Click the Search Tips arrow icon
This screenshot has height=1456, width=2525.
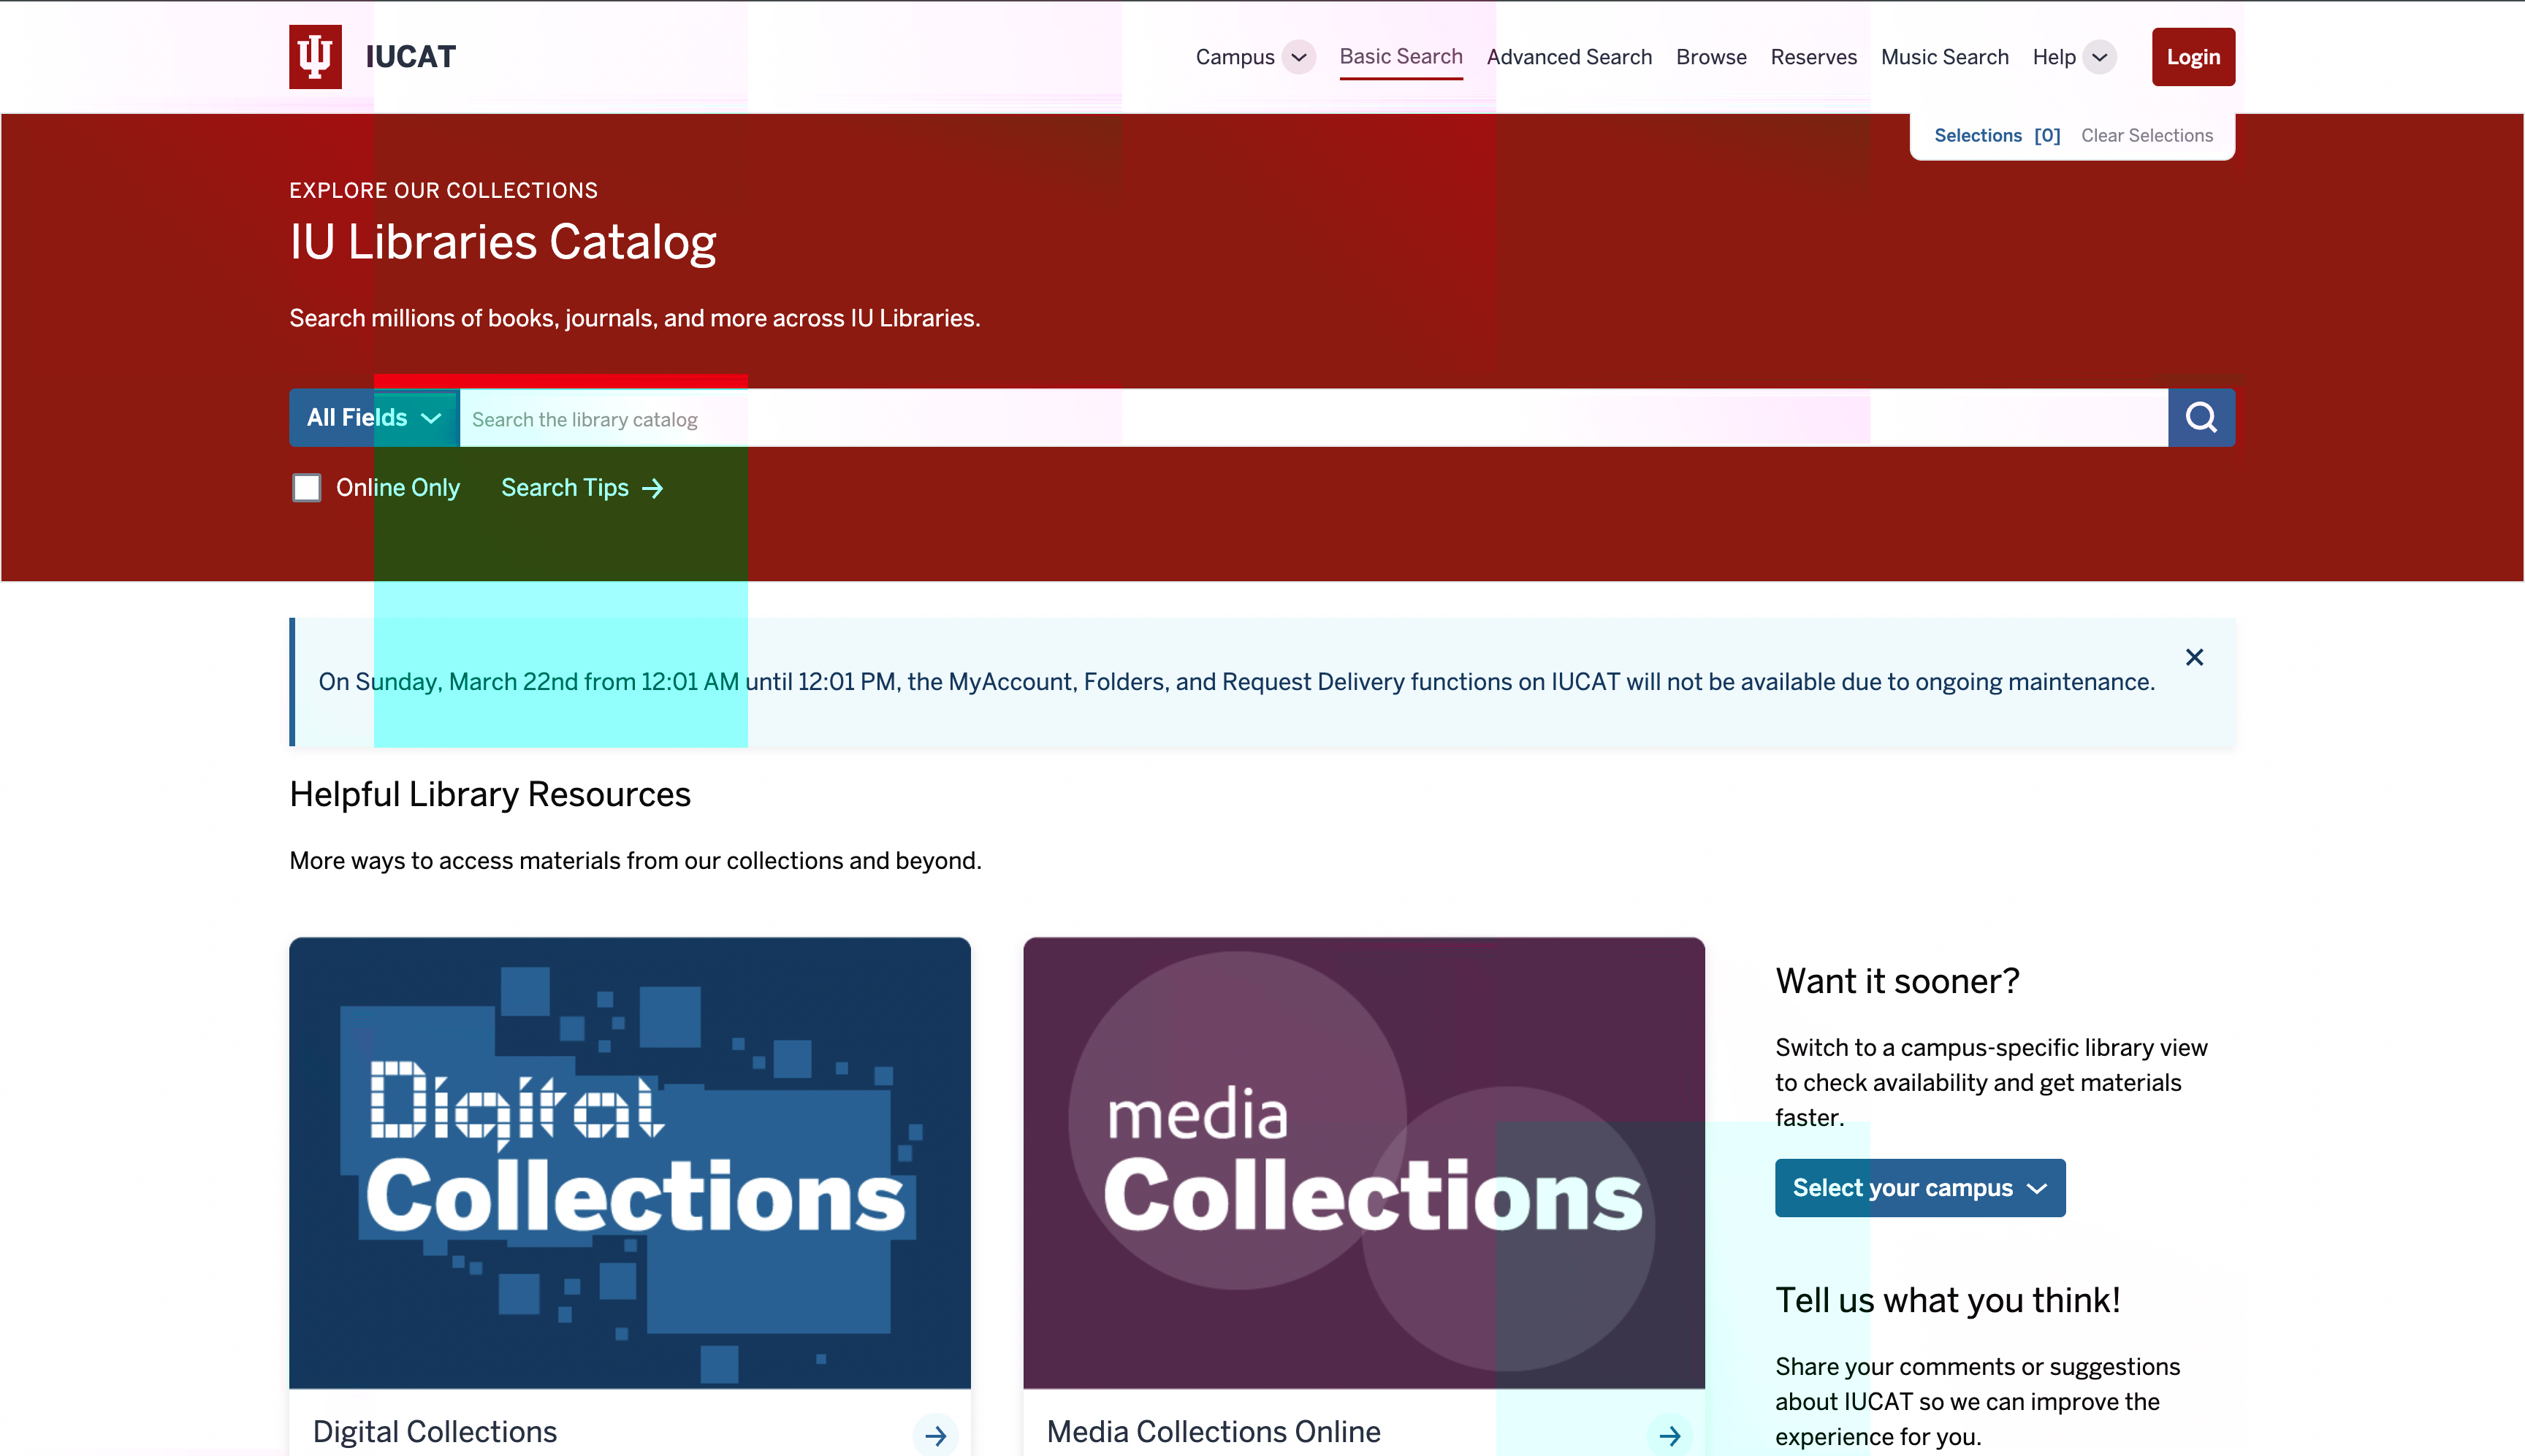(x=653, y=488)
